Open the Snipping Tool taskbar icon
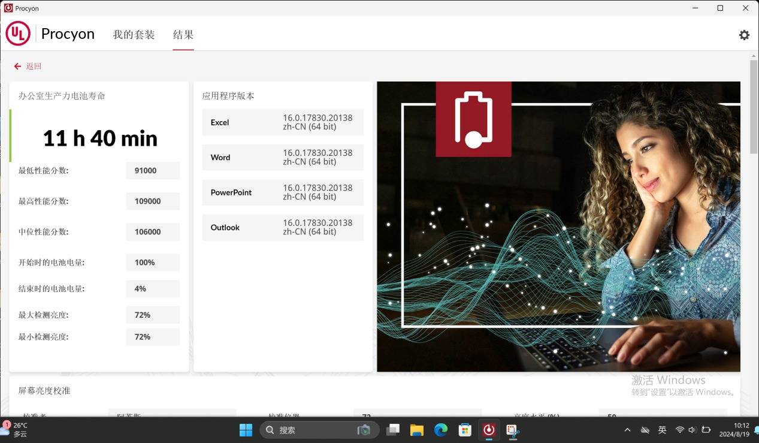 coord(513,430)
